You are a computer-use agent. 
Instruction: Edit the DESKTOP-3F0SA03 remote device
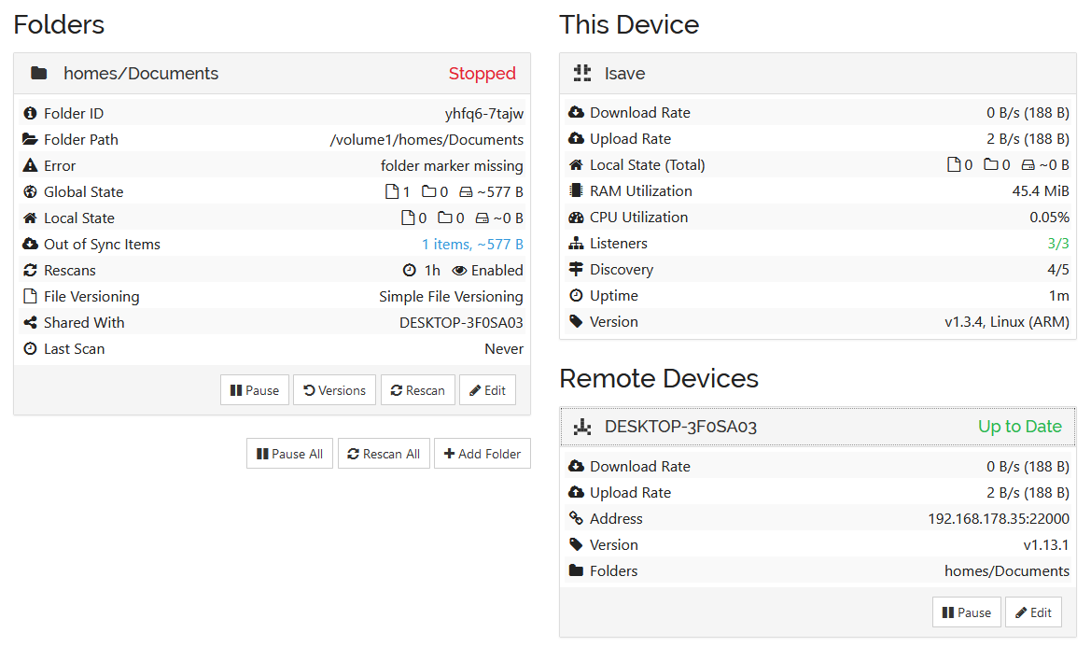point(1033,612)
